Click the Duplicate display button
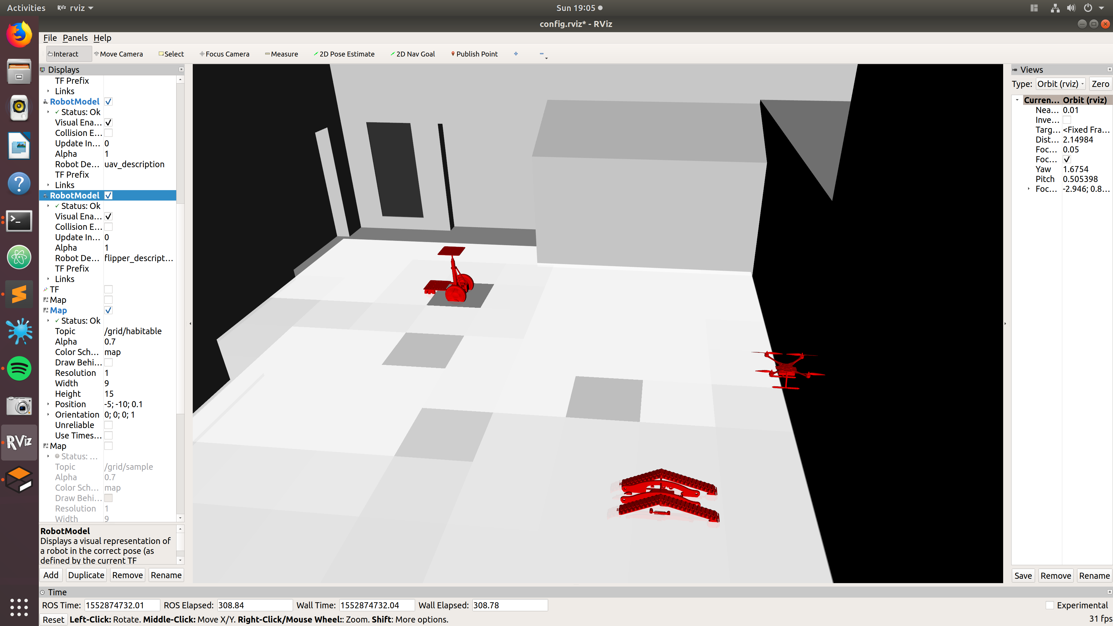This screenshot has width=1113, height=626. 86,575
